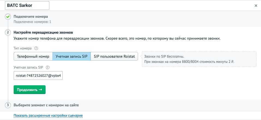Viewport: 261px width, 120px height.
Task: Click the step 2 number circle
Action: (x=8, y=33)
